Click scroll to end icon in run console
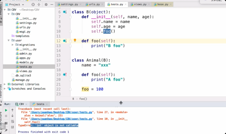 click(13, 127)
